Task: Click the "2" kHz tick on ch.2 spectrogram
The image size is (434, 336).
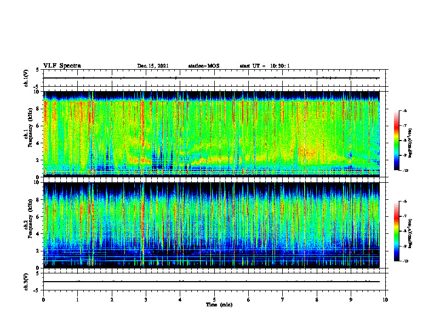Action: 38,251
